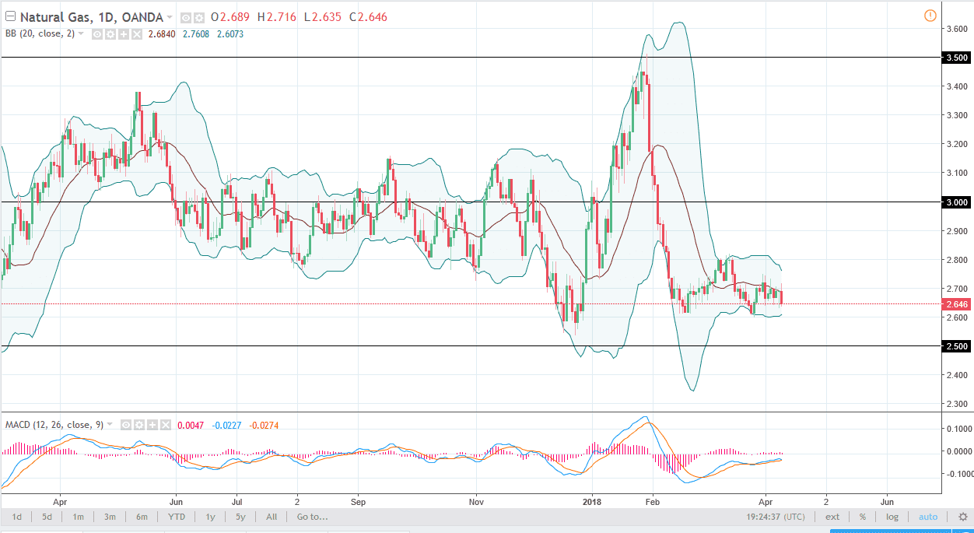Screen dimensions: 974x533
Task: Hide the MACD indicator eye icon
Action: pyautogui.click(x=126, y=425)
